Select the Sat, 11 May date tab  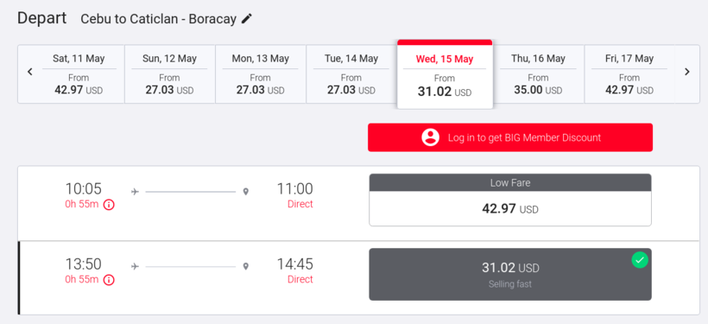click(79, 74)
